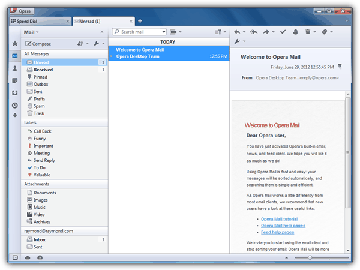Click the zoom slider in status bar
Image resolution: width=360 pixels, height=270 pixels.
[x=322, y=257]
